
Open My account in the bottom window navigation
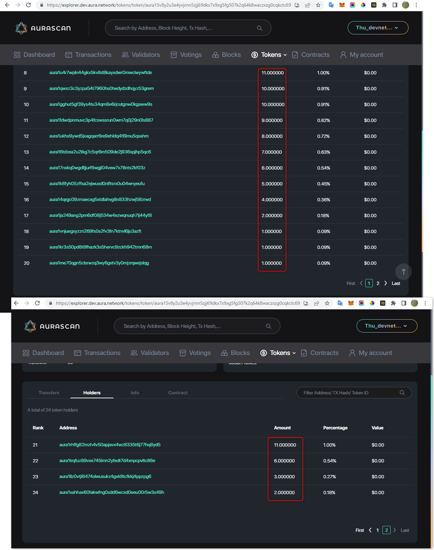[371, 353]
